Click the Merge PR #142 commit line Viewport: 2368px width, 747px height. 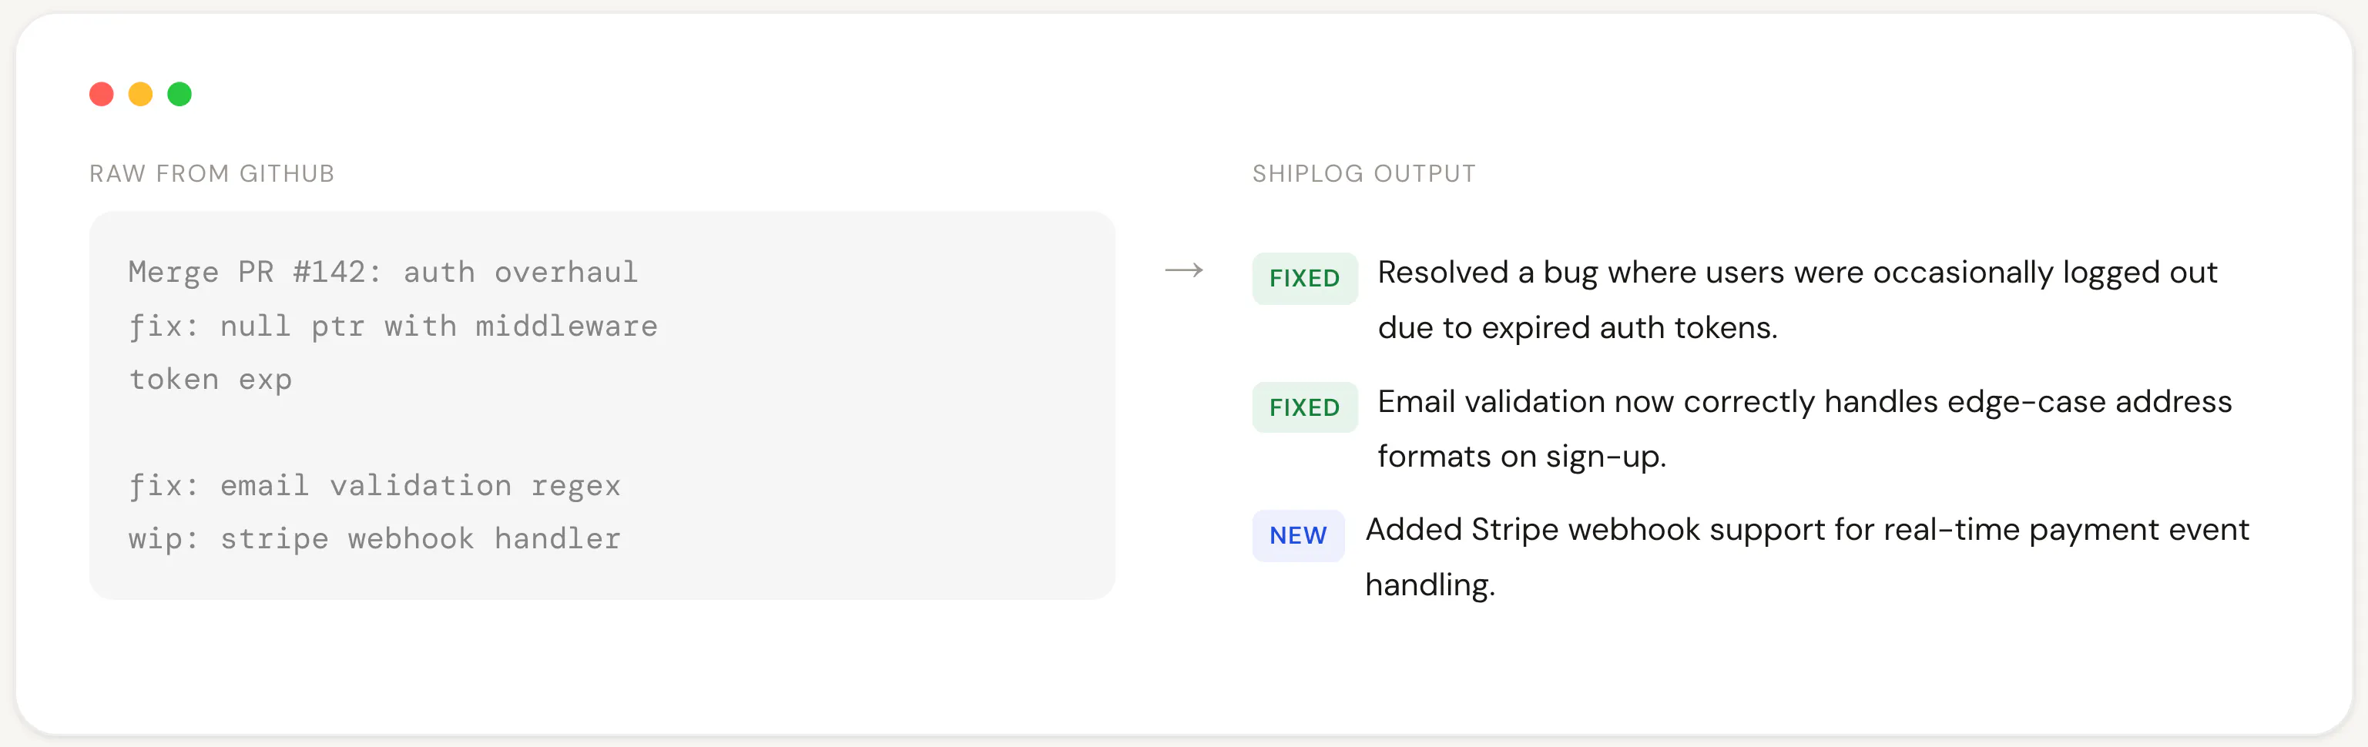click(382, 272)
